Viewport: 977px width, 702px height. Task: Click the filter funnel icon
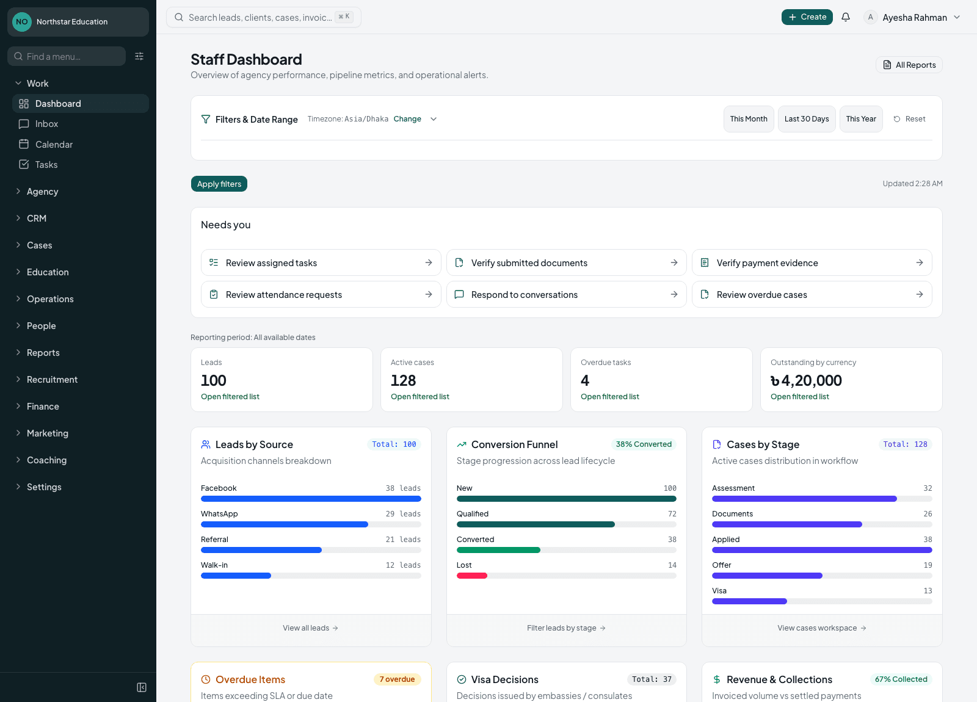[x=206, y=119]
